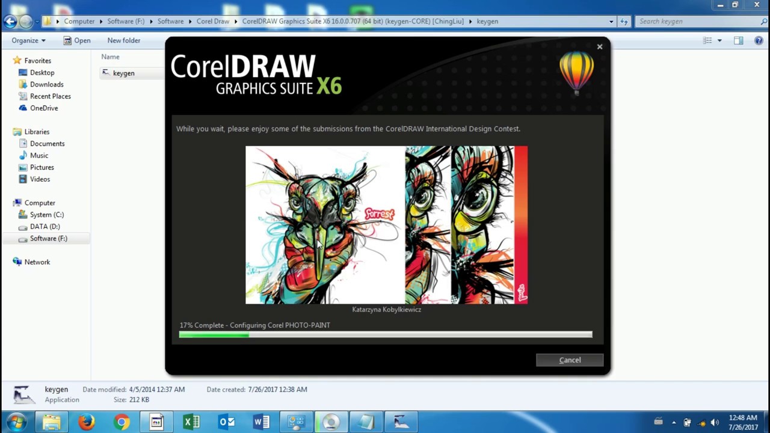Open Outlook from the taskbar
Viewport: 770px width, 433px height.
[226, 422]
